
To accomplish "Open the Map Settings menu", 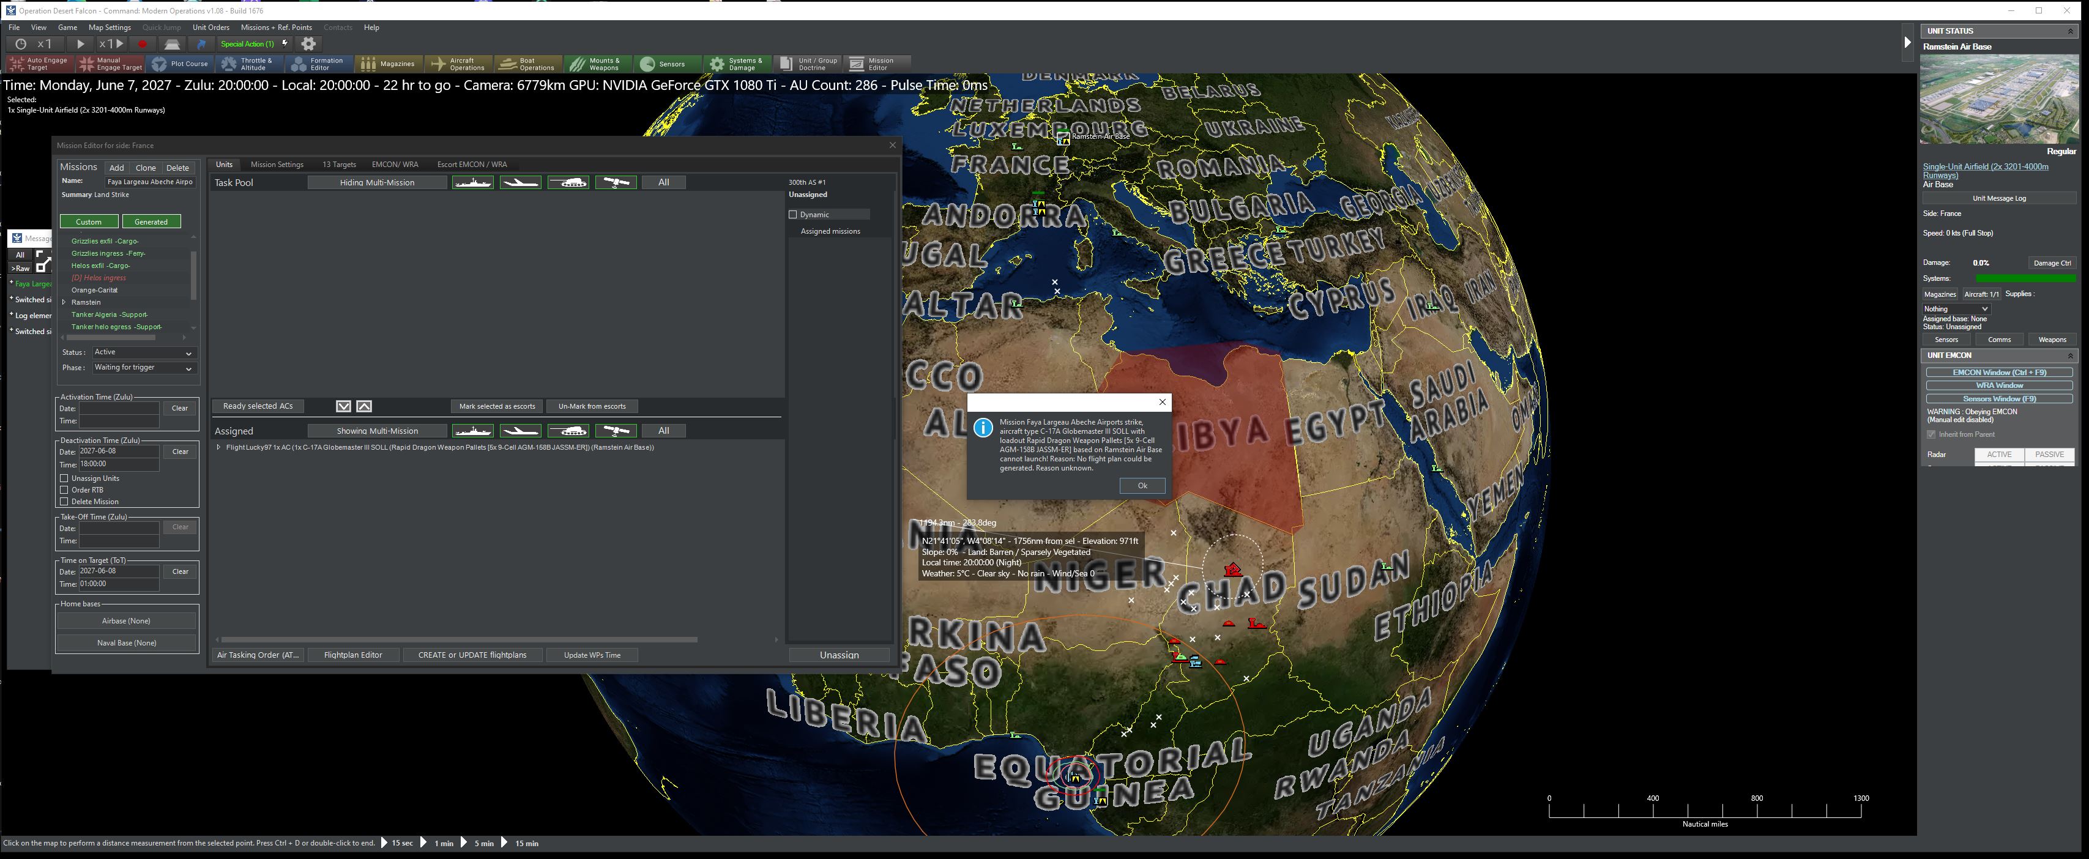I will [x=110, y=28].
